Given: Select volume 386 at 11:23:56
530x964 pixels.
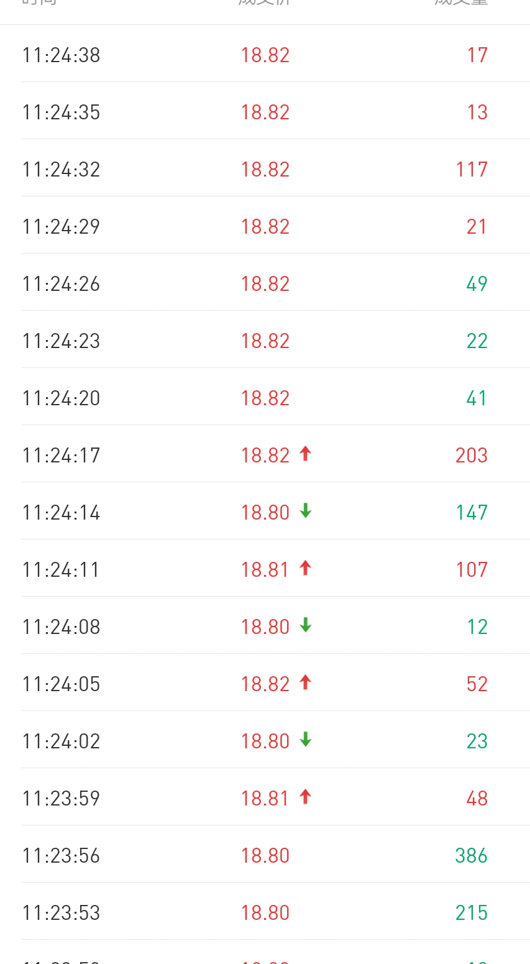Looking at the screenshot, I should click(472, 856).
